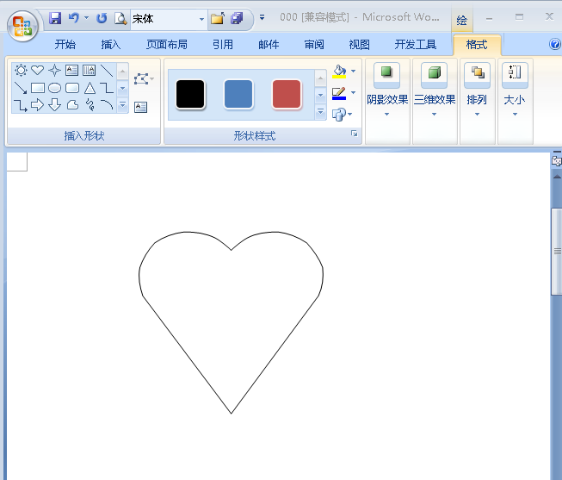Choose the oval shape from the gallery
This screenshot has width=562, height=480.
point(55,88)
